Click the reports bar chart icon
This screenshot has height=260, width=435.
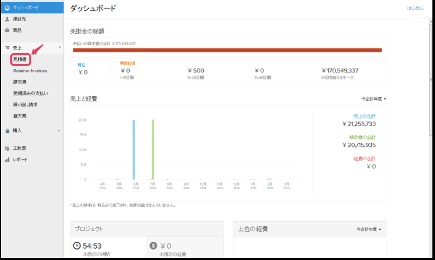7,160
